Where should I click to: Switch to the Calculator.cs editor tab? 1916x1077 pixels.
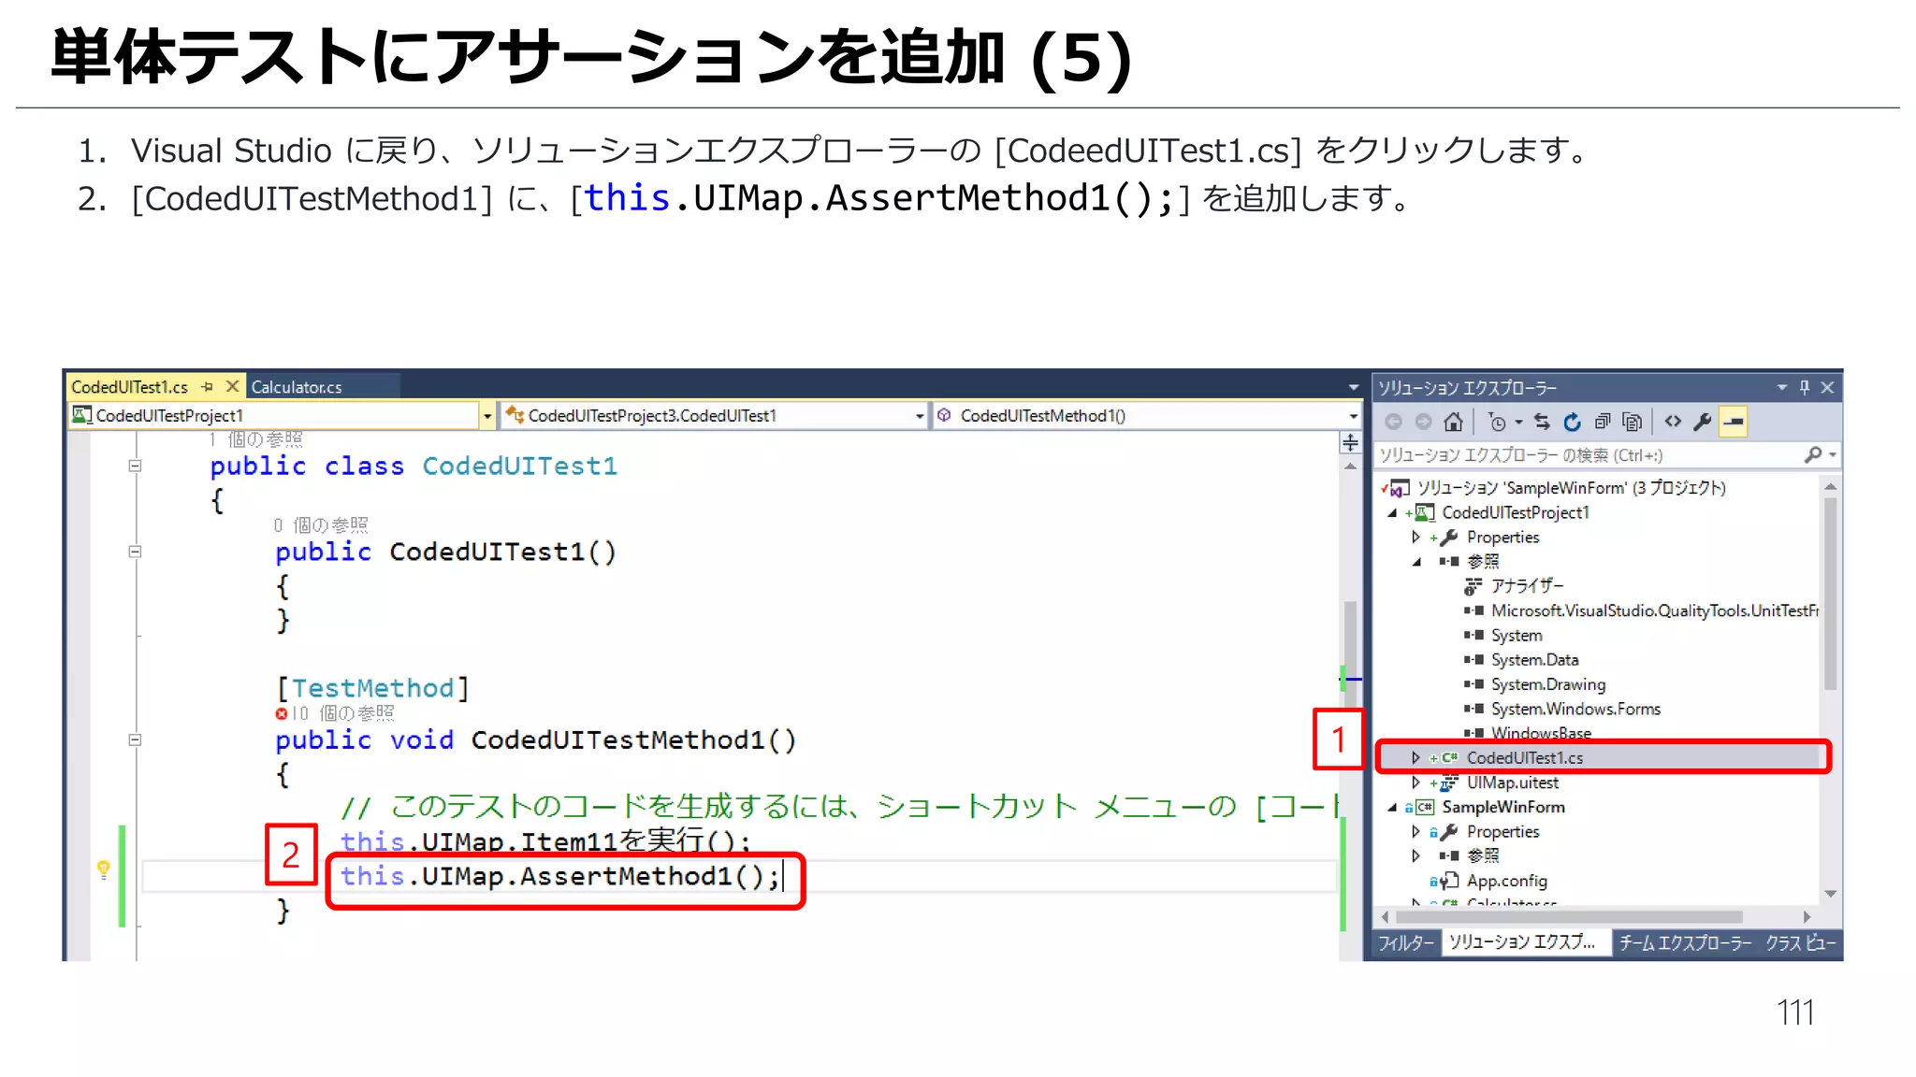[297, 387]
